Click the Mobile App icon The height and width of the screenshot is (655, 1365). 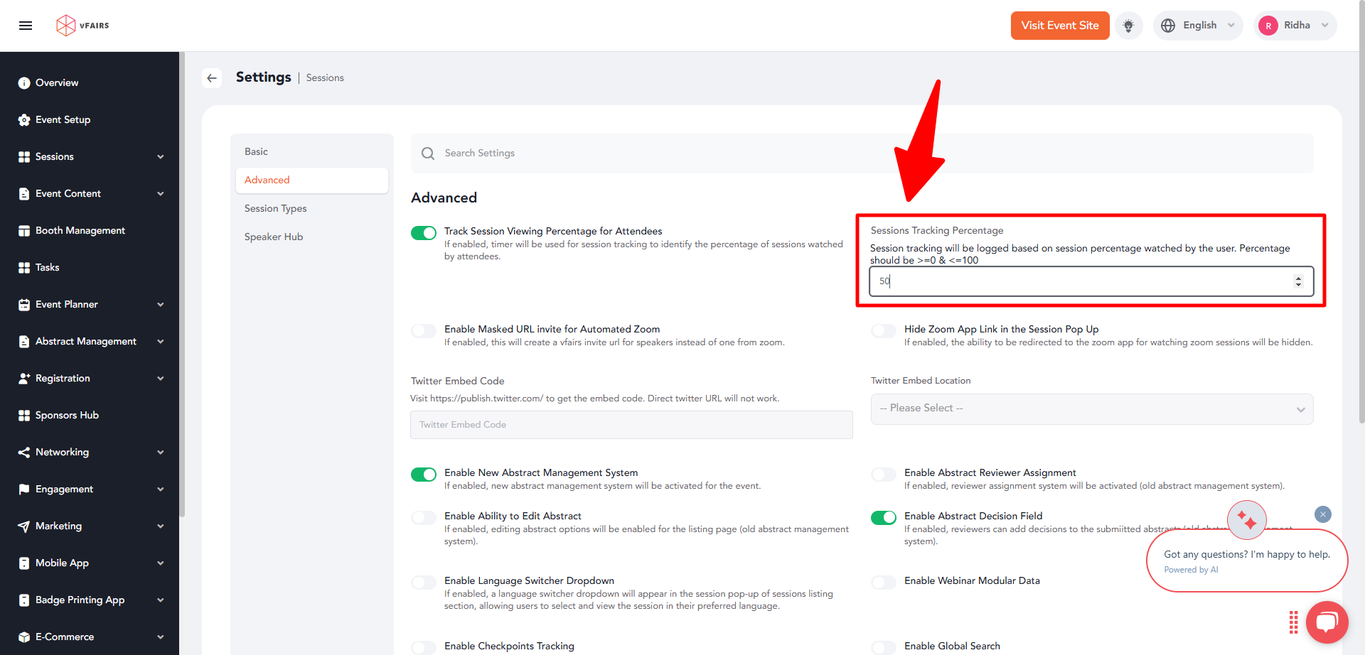(x=24, y=563)
